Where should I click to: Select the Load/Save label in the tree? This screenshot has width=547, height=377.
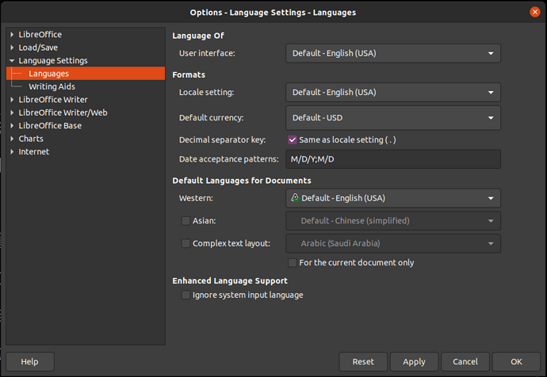pyautogui.click(x=38, y=48)
